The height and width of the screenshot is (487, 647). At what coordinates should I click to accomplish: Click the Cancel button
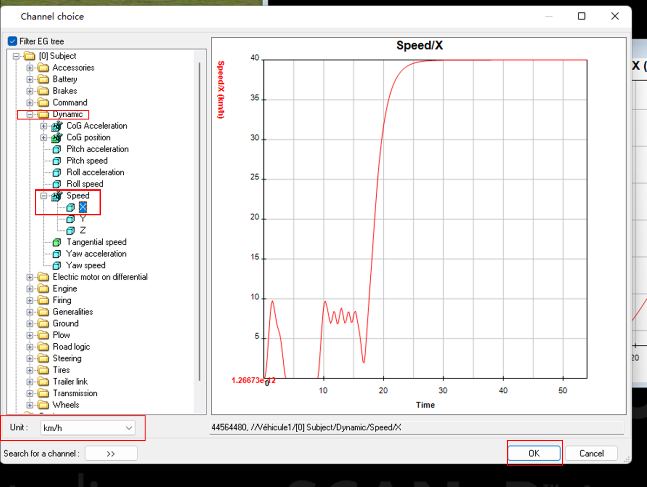pos(591,454)
